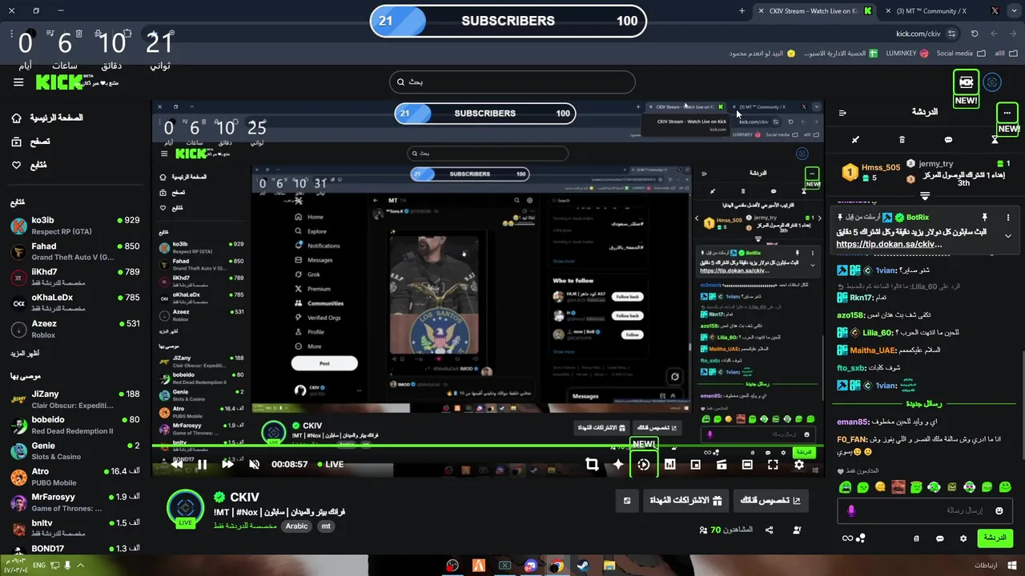
Task: Toggle mini player icon
Action: click(722, 464)
